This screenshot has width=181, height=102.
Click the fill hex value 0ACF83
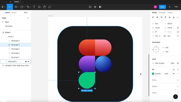[158, 74]
